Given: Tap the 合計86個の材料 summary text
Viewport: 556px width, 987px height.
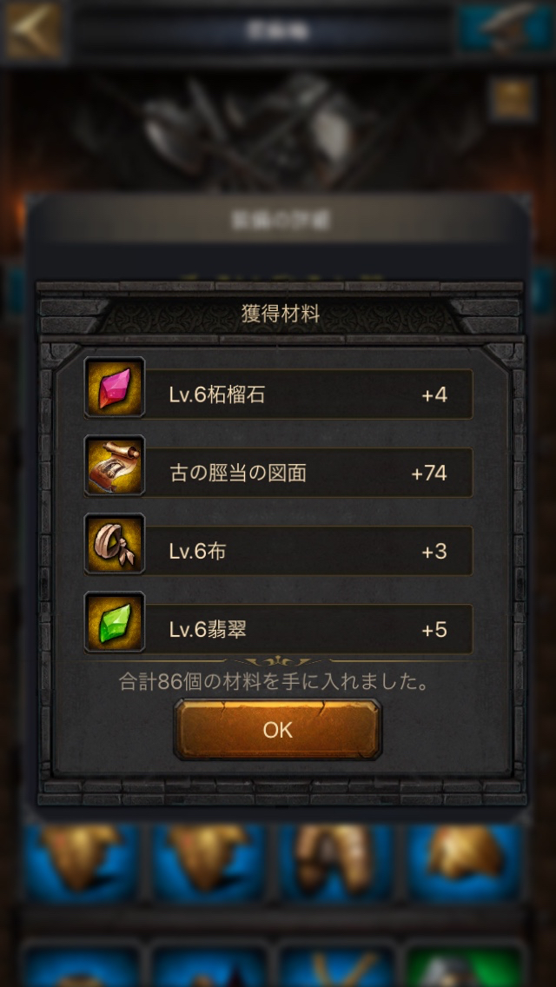Looking at the screenshot, I should 274,681.
